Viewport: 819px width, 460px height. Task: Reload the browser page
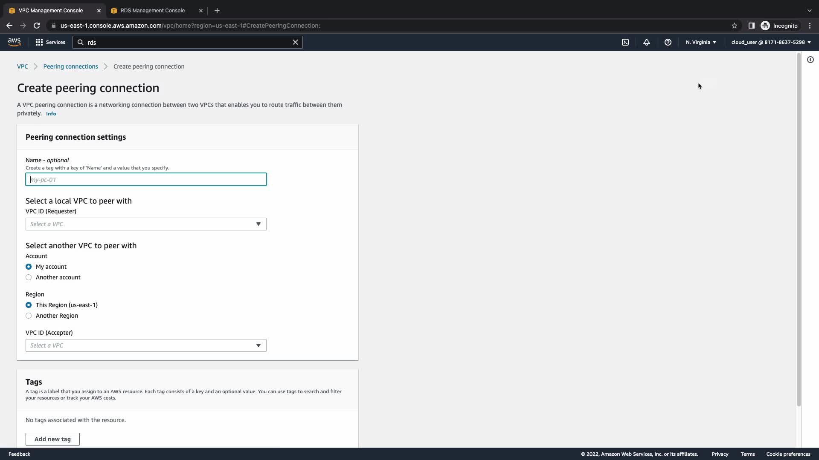click(x=37, y=26)
